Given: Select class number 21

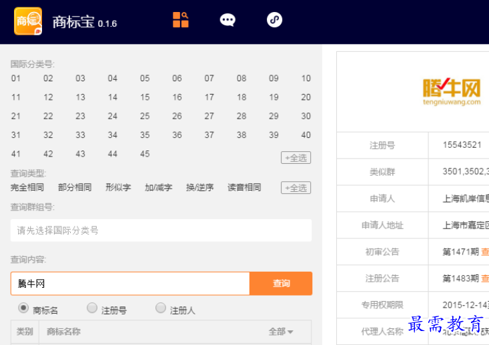Looking at the screenshot, I should (x=16, y=116).
